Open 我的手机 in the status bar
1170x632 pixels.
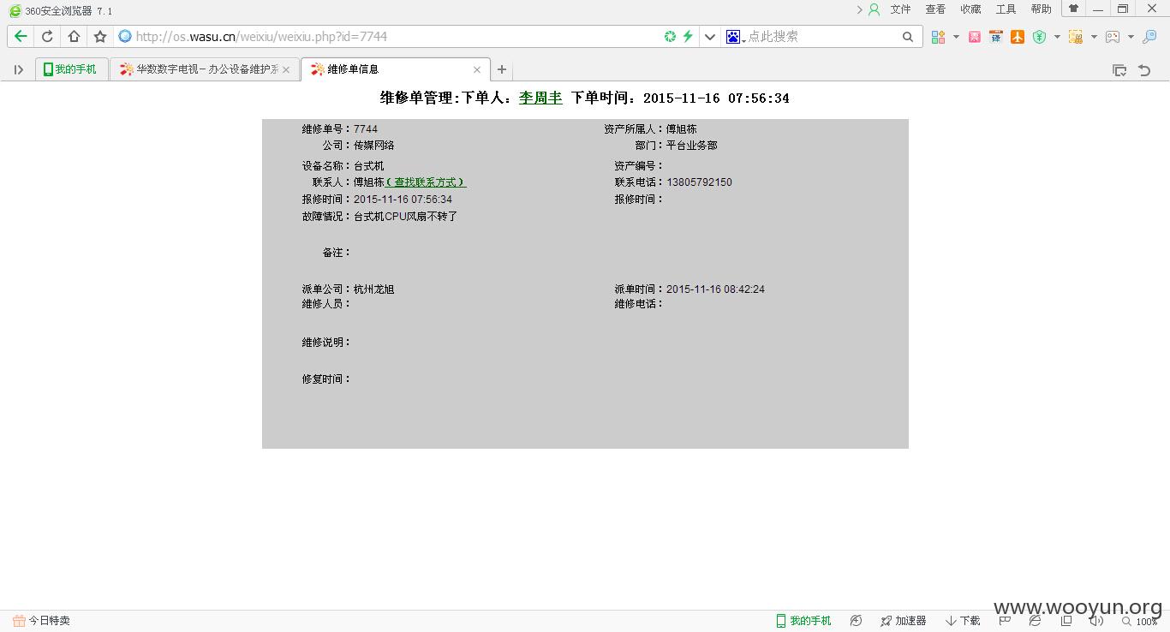pyautogui.click(x=803, y=621)
